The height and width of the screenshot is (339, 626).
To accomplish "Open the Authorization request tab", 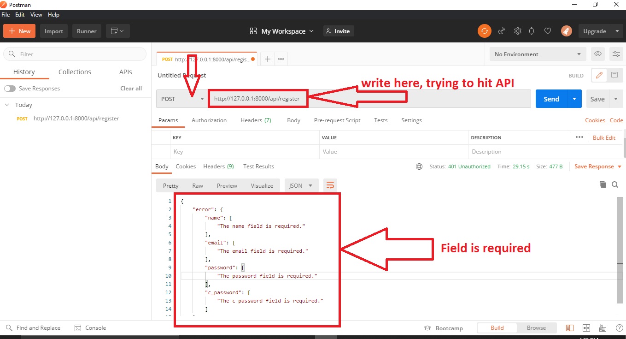I will tap(209, 120).
